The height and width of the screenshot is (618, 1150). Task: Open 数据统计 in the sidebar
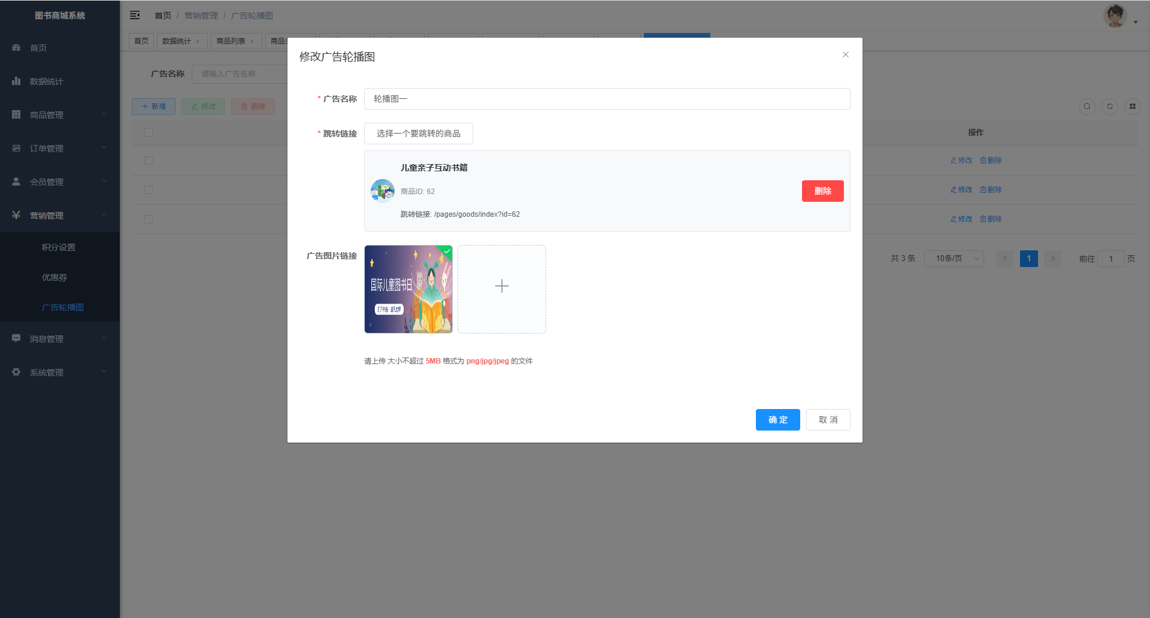tap(46, 81)
